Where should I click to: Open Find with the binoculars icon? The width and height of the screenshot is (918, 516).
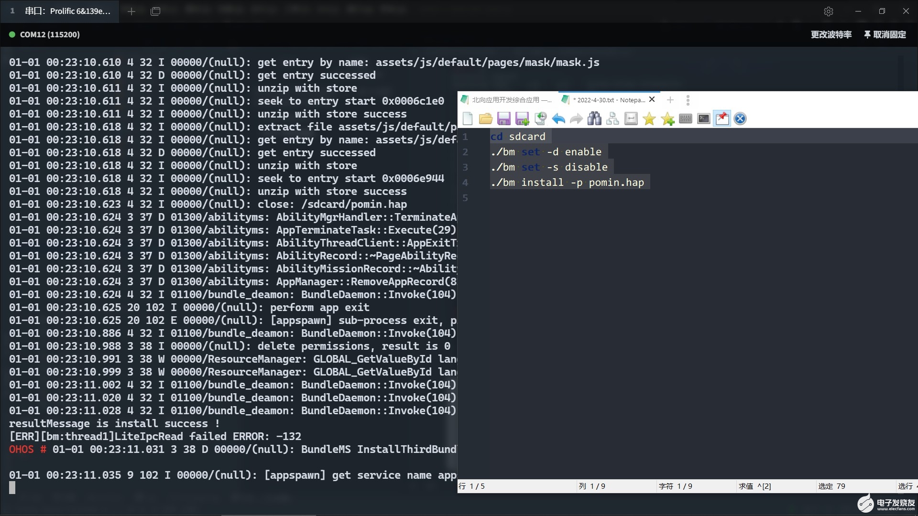point(594,118)
